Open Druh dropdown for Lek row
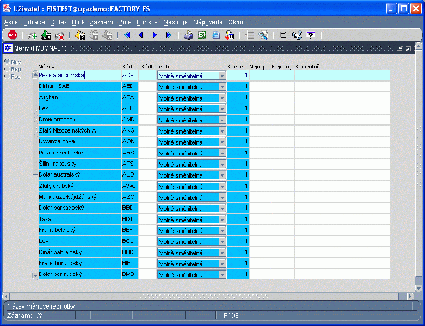 coord(222,109)
